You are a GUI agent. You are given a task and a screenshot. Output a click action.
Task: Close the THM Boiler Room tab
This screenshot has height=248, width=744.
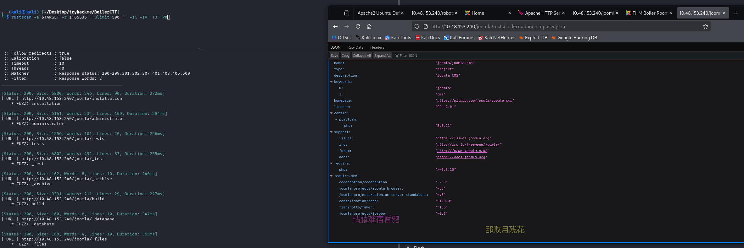coord(671,13)
